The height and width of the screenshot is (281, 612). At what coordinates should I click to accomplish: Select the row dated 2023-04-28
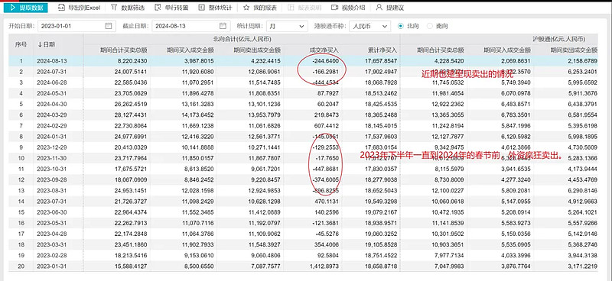pyautogui.click(x=303, y=234)
